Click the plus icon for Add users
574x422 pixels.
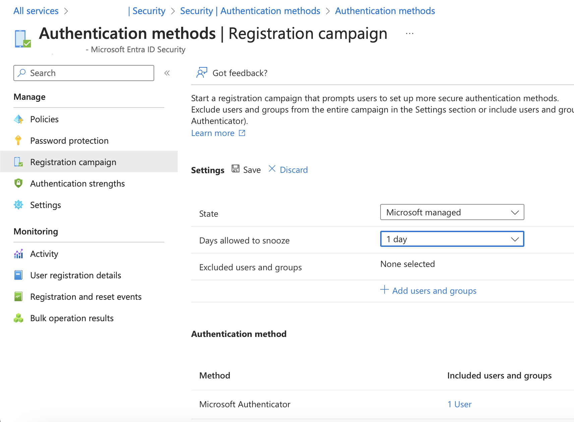tap(385, 290)
